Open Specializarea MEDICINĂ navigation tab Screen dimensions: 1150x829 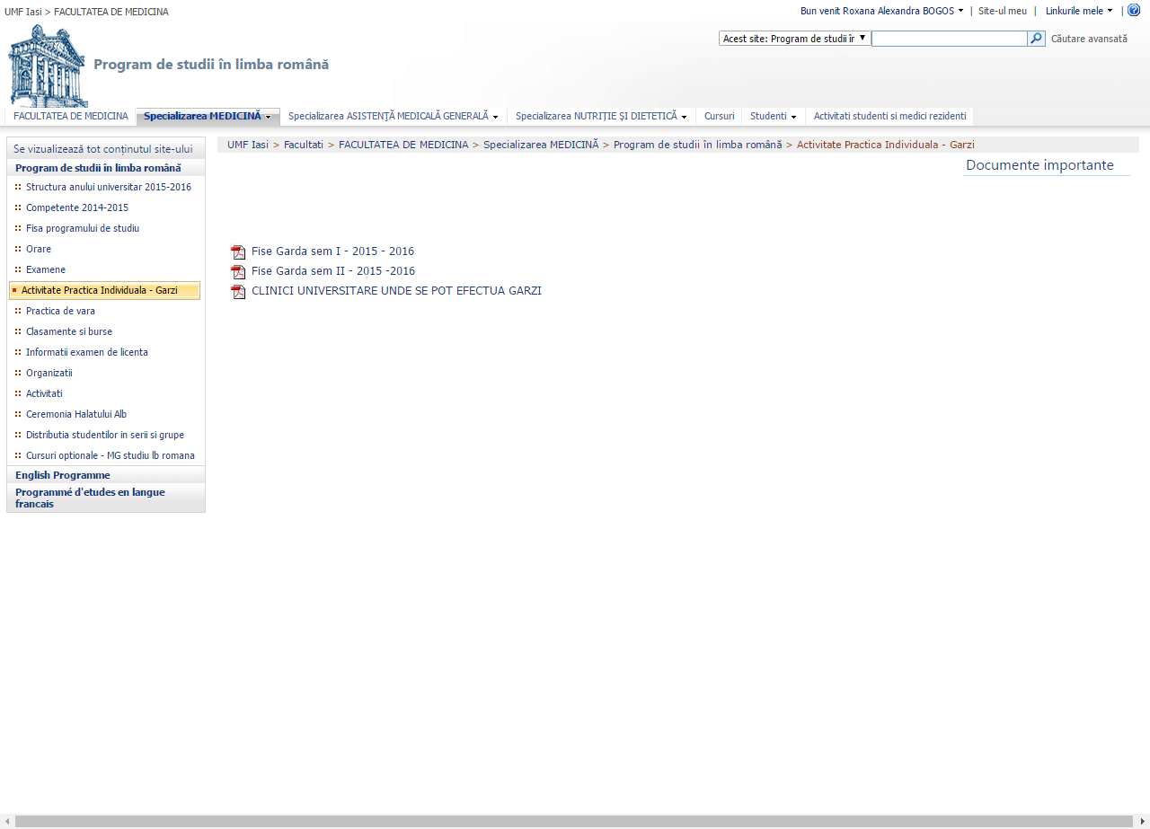pos(207,116)
